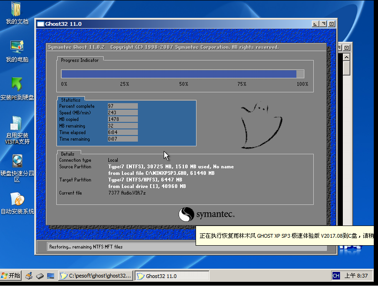
Task: Select the Ghost32 11.0 taskbar button
Action: coord(172,276)
